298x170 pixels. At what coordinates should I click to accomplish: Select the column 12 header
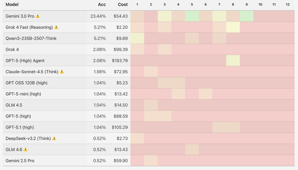288,5
